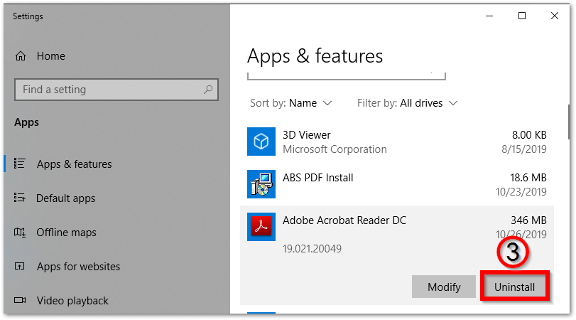Click the 10/23/2019 install date

(x=521, y=192)
